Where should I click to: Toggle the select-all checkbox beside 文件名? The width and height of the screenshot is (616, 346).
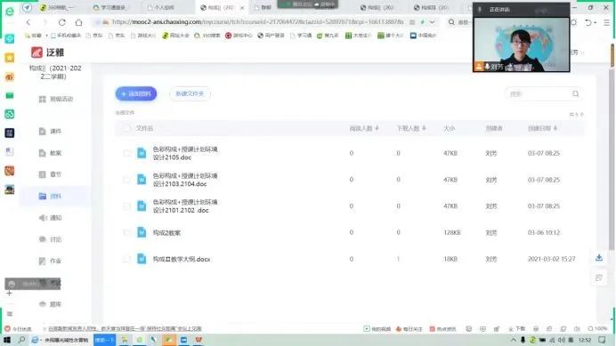point(126,128)
